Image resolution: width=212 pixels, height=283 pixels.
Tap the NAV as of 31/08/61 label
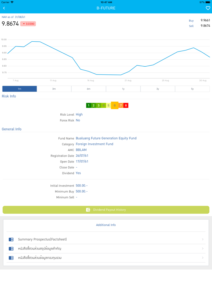tap(14, 17)
